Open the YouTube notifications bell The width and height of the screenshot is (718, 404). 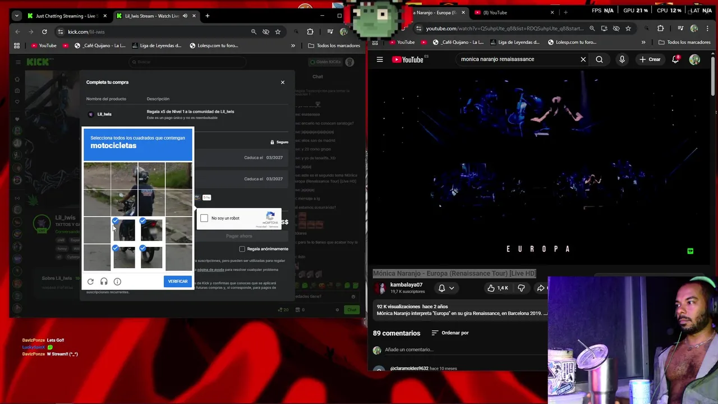(676, 59)
